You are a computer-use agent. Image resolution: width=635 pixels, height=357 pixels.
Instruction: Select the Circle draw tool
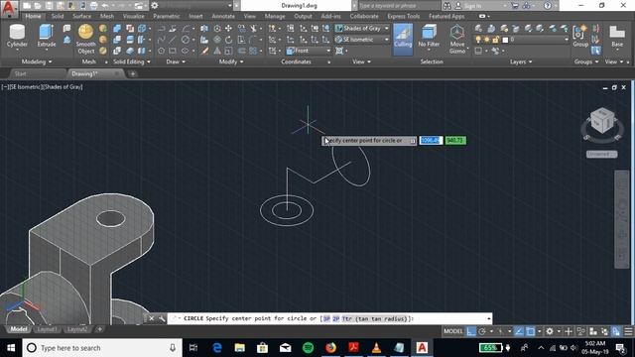[186, 40]
